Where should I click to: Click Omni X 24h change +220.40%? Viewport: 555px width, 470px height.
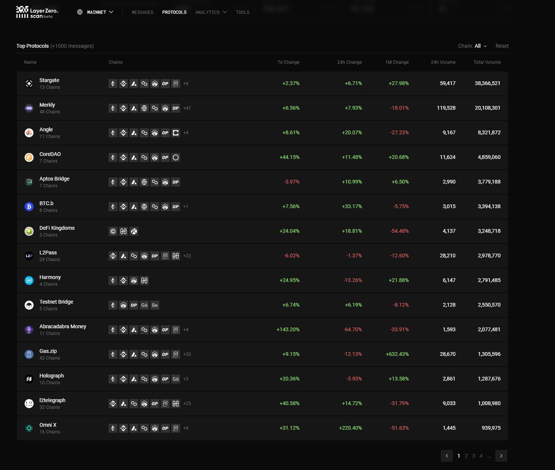(351, 428)
